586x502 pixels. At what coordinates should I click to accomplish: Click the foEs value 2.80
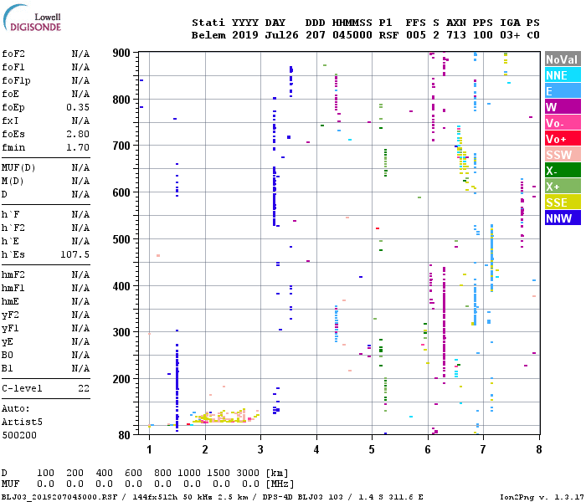(x=78, y=134)
